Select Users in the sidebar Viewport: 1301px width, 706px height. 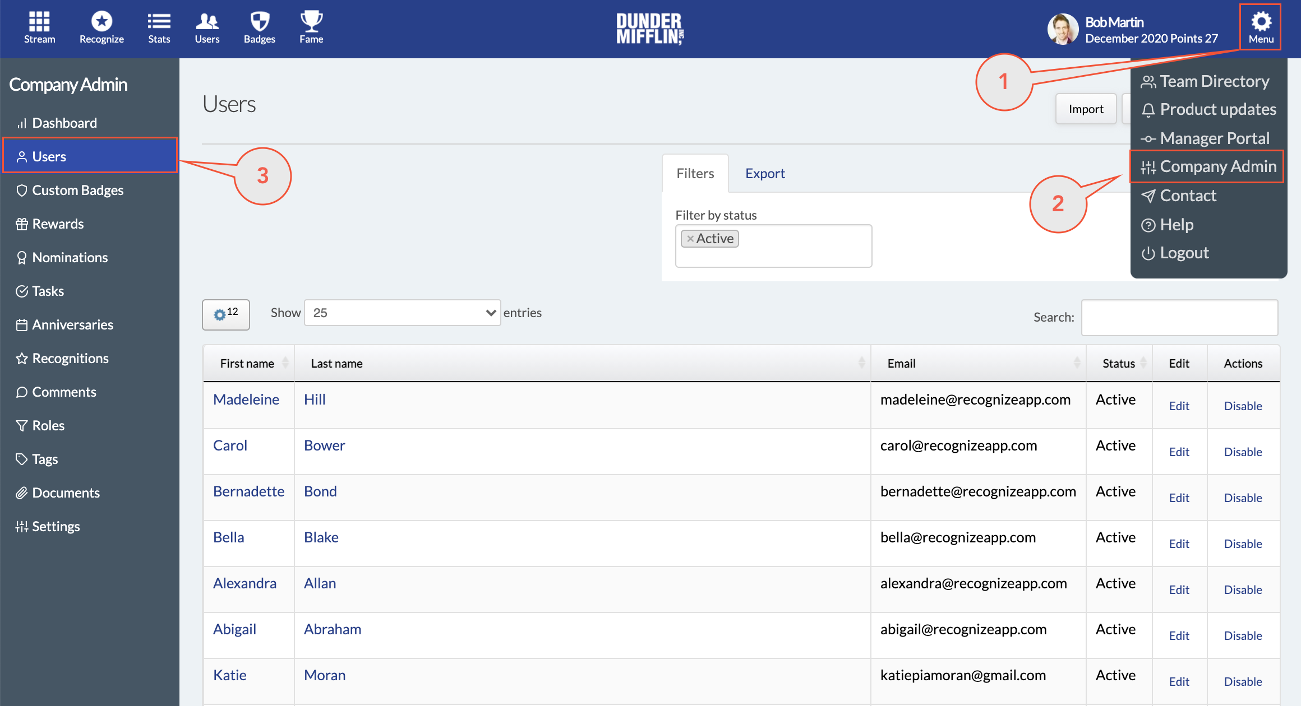[x=90, y=156]
